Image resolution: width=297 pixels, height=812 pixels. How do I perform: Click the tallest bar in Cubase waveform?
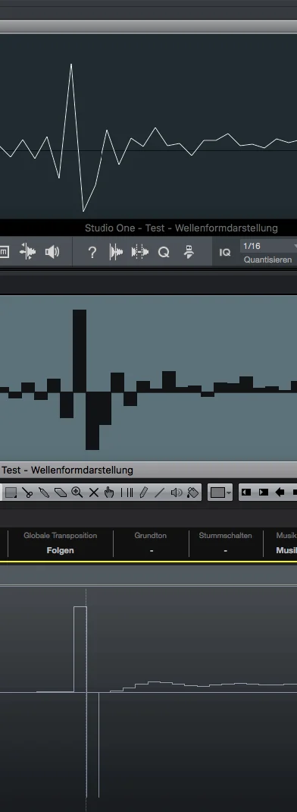click(x=80, y=351)
